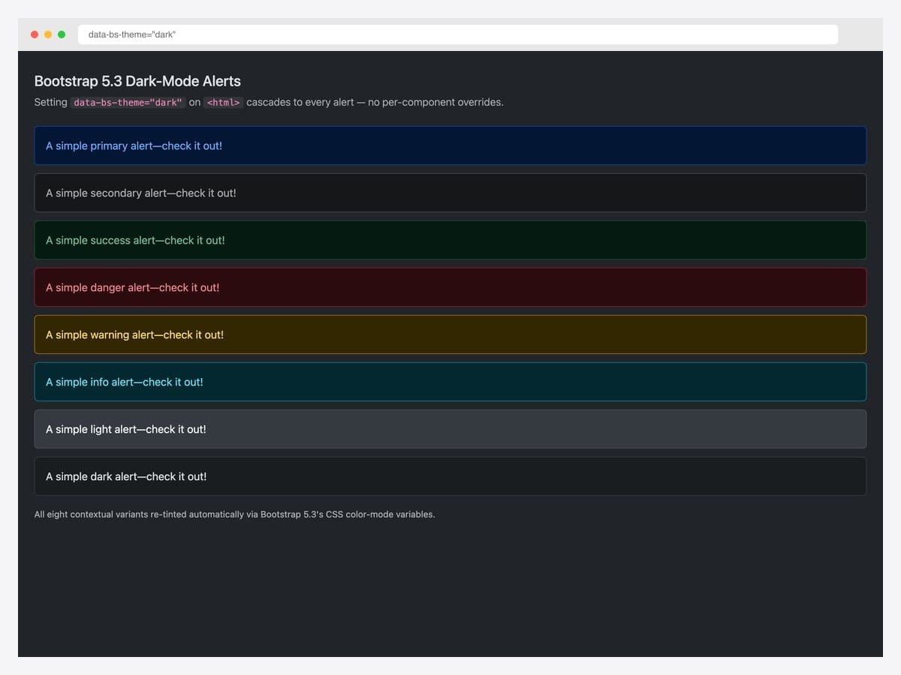901x675 pixels.
Task: Click the red danger alert
Action: [x=450, y=287]
